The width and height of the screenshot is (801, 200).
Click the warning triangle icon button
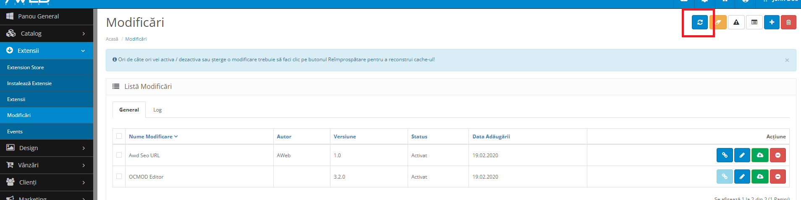click(736, 22)
